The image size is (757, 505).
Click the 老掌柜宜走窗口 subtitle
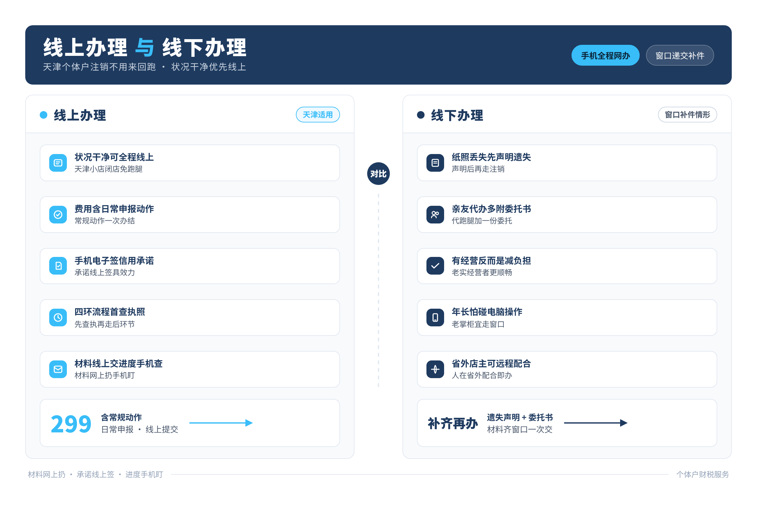tap(478, 324)
